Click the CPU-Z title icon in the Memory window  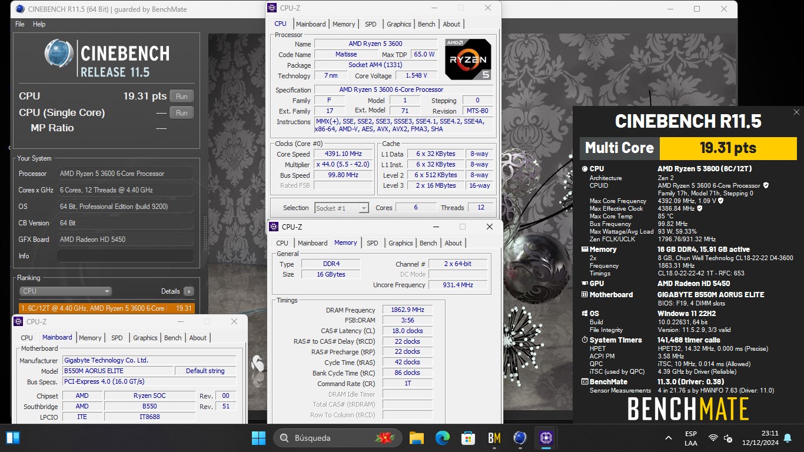coord(273,227)
